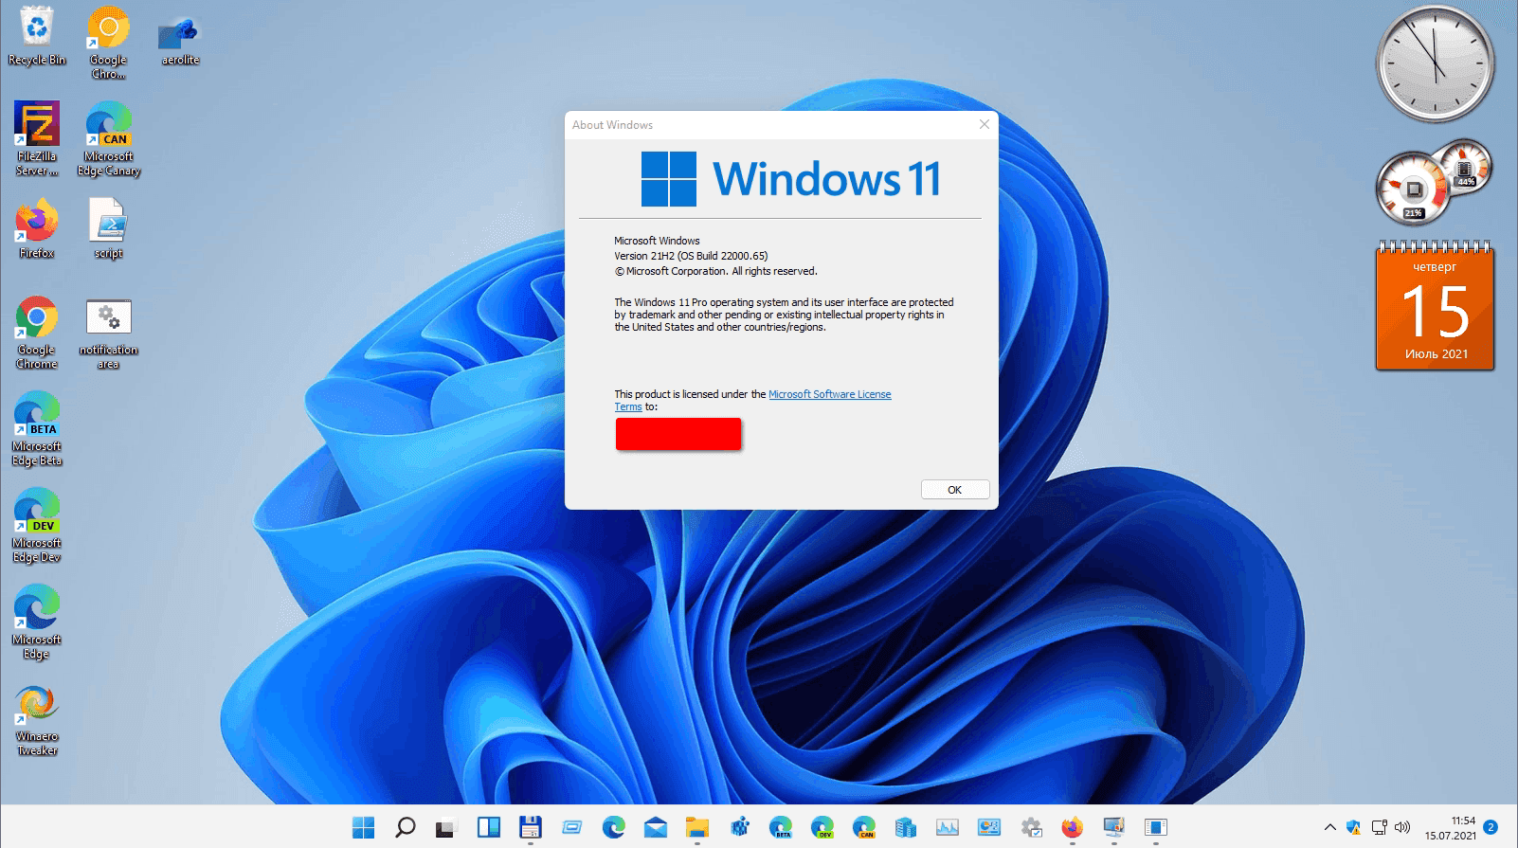Image resolution: width=1518 pixels, height=848 pixels.
Task: Open taskbar Search magnifier
Action: [x=405, y=827]
